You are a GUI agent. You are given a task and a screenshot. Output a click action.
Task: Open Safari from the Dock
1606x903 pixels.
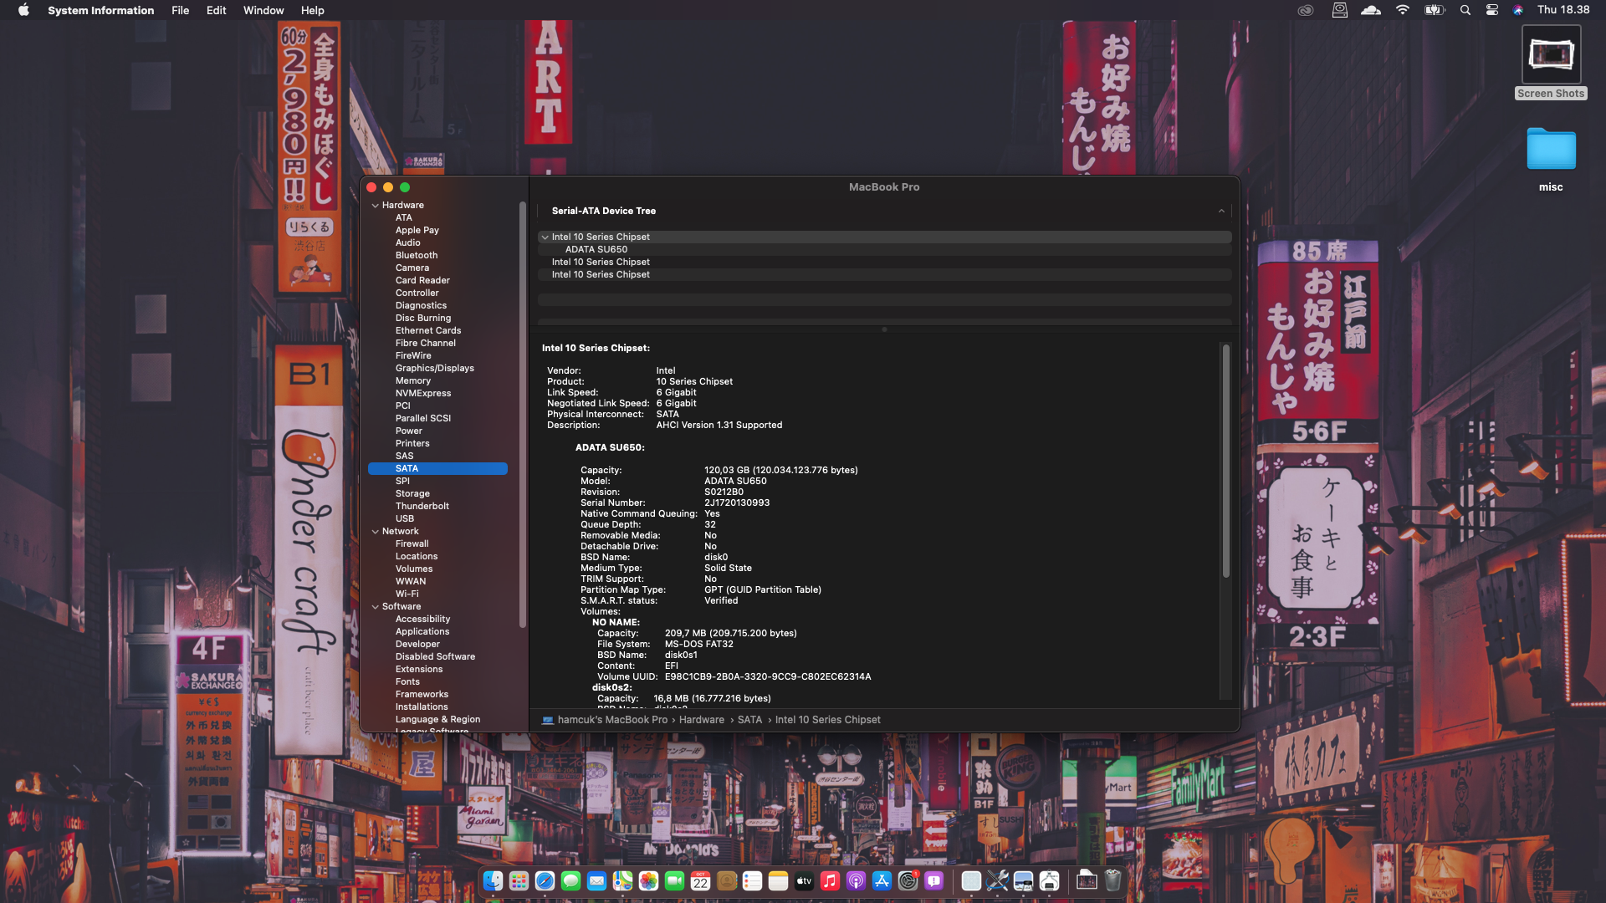point(545,880)
